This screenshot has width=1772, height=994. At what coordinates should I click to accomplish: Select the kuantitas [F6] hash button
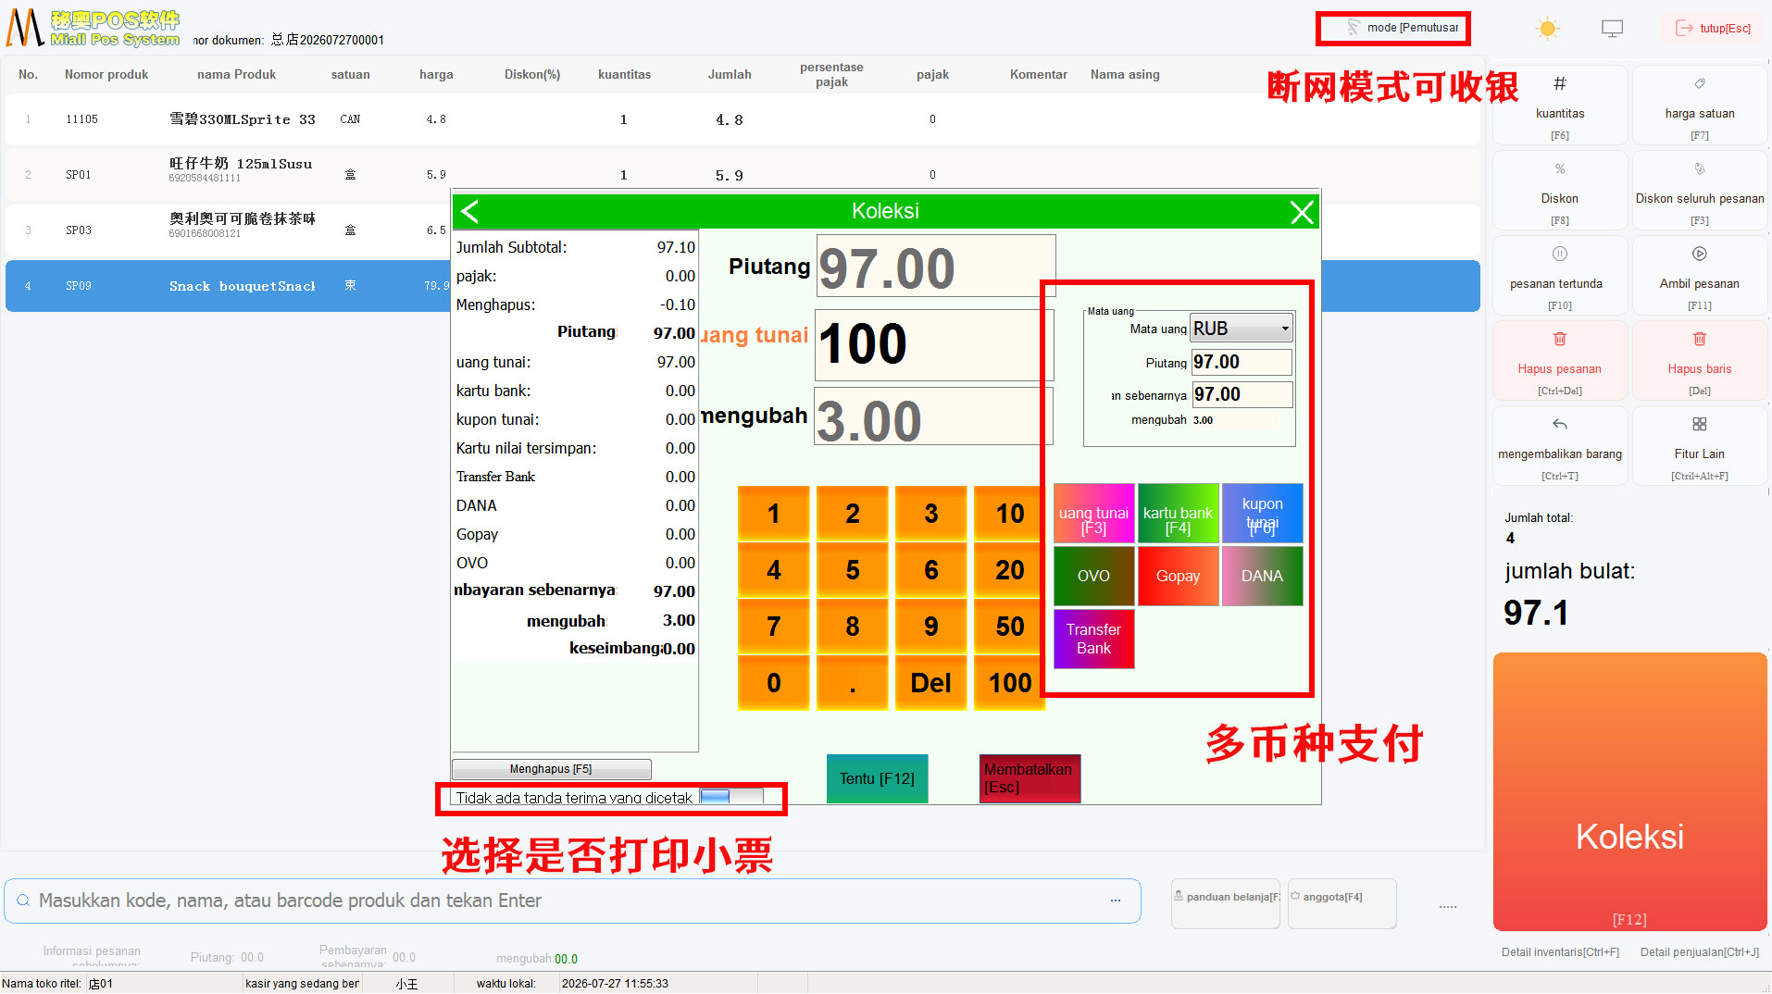tap(1560, 106)
